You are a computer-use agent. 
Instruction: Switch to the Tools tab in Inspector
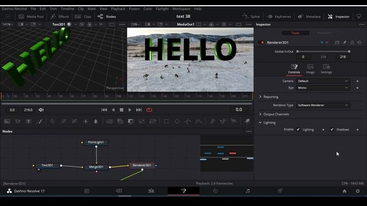click(295, 33)
